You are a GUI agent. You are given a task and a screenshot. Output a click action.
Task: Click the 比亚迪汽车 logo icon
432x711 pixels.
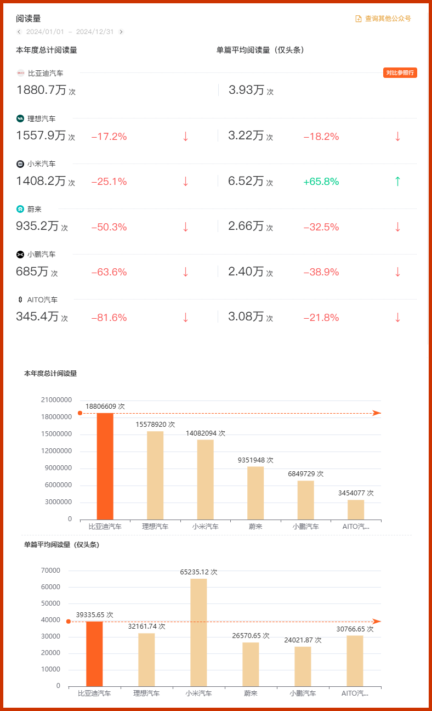coord(20,73)
